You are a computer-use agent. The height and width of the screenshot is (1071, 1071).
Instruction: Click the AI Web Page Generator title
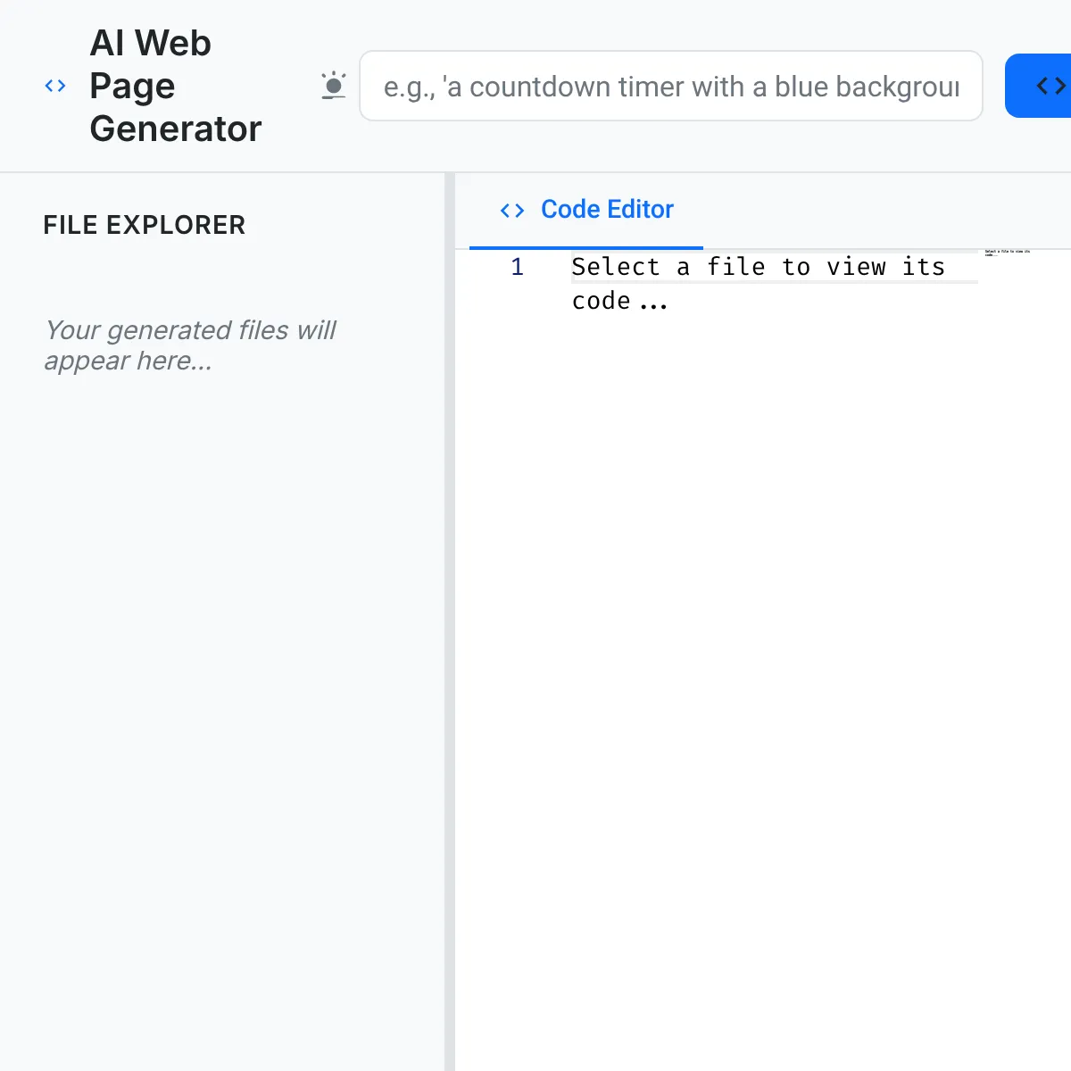click(176, 86)
